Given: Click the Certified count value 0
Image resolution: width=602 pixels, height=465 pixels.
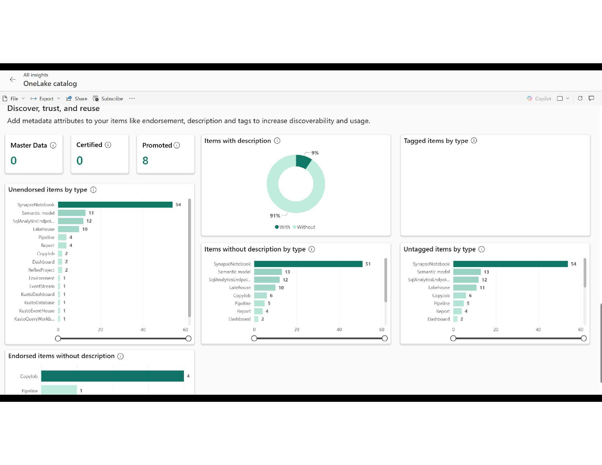Looking at the screenshot, I should pyautogui.click(x=79, y=161).
